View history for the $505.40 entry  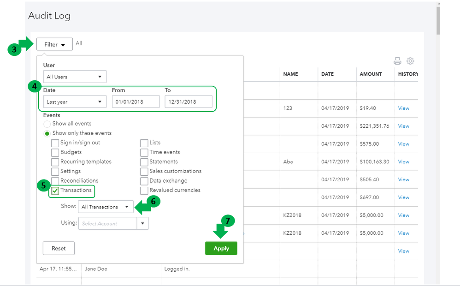tap(403, 180)
